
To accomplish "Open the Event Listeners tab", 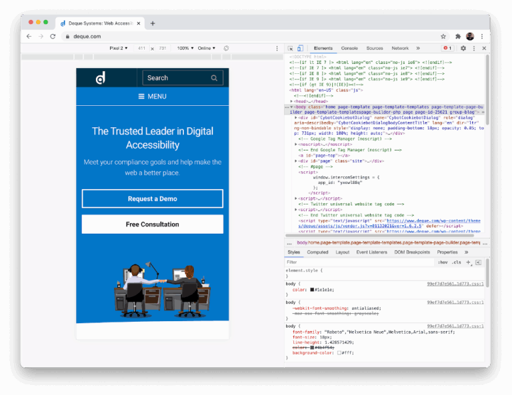I will (371, 252).
